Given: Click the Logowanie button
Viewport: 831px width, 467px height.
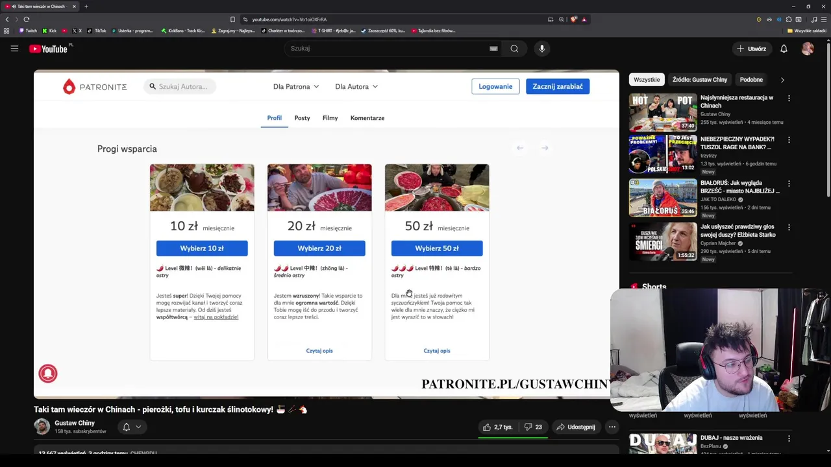Looking at the screenshot, I should (x=495, y=86).
